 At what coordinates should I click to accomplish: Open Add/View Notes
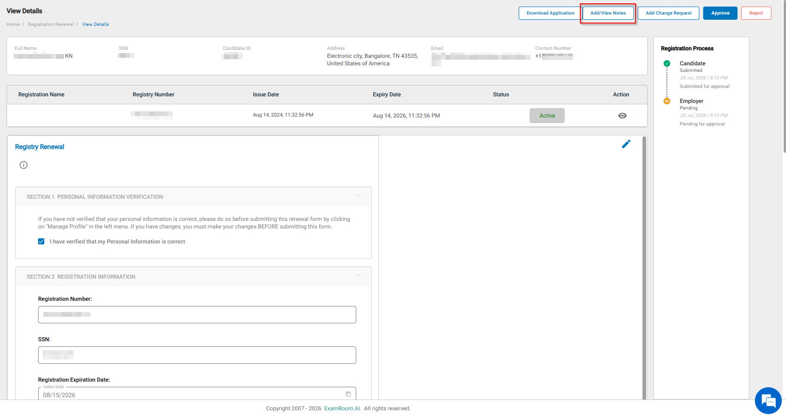pos(608,13)
